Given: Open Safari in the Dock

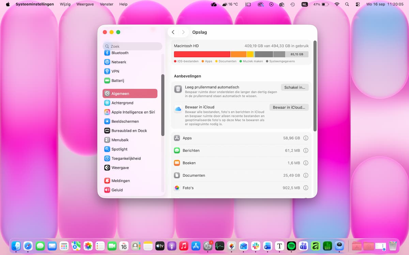Looking at the screenshot, I should tap(28, 246).
